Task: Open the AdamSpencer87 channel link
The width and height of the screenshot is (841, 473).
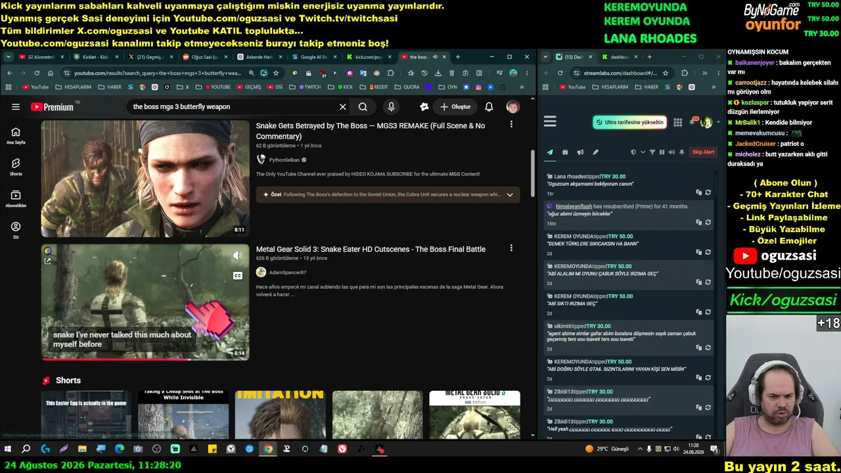Action: tap(288, 272)
